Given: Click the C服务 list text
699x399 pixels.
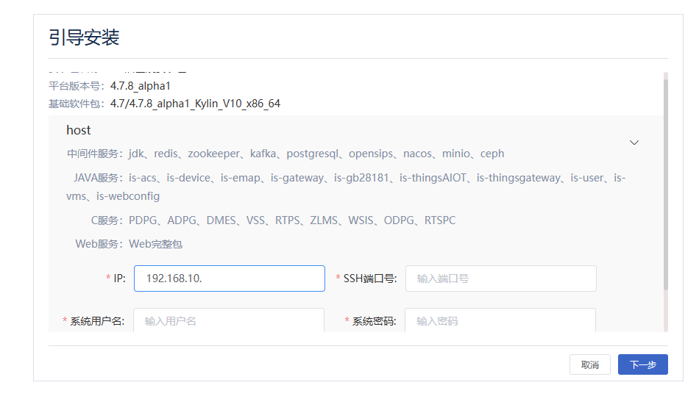Looking at the screenshot, I should point(292,220).
